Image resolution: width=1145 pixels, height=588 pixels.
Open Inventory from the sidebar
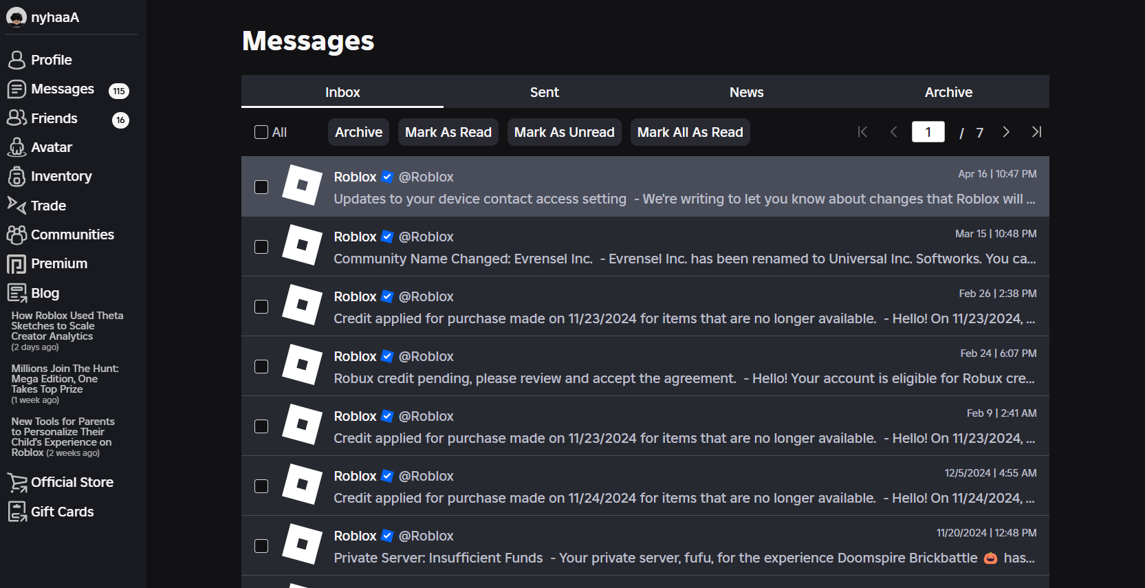pyautogui.click(x=61, y=177)
